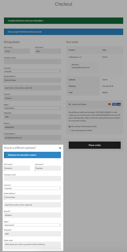This screenshot has height=252, width=127.
Task: Click the shipping Postcode field
Action: pyautogui.click(x=33, y=234)
